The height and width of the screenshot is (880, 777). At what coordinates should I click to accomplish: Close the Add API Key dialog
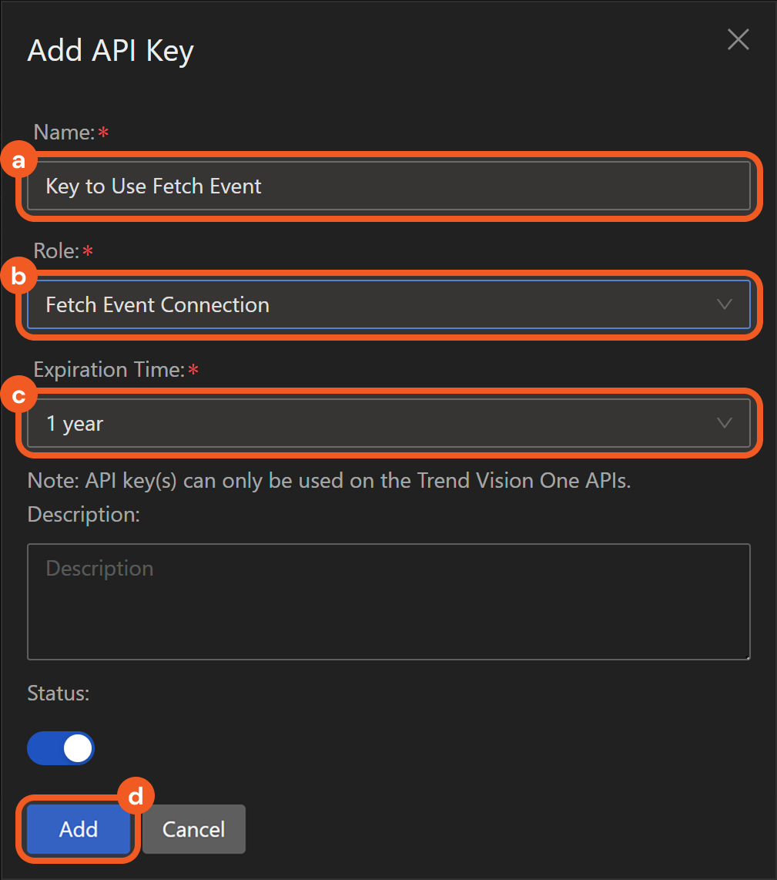click(x=738, y=40)
